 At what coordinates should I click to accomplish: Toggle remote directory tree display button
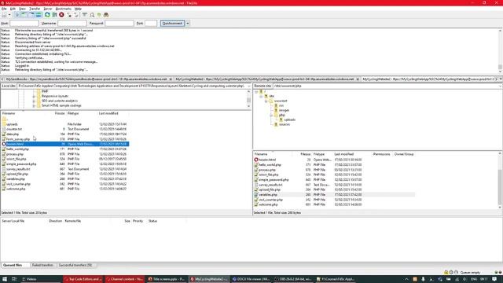[31, 15]
